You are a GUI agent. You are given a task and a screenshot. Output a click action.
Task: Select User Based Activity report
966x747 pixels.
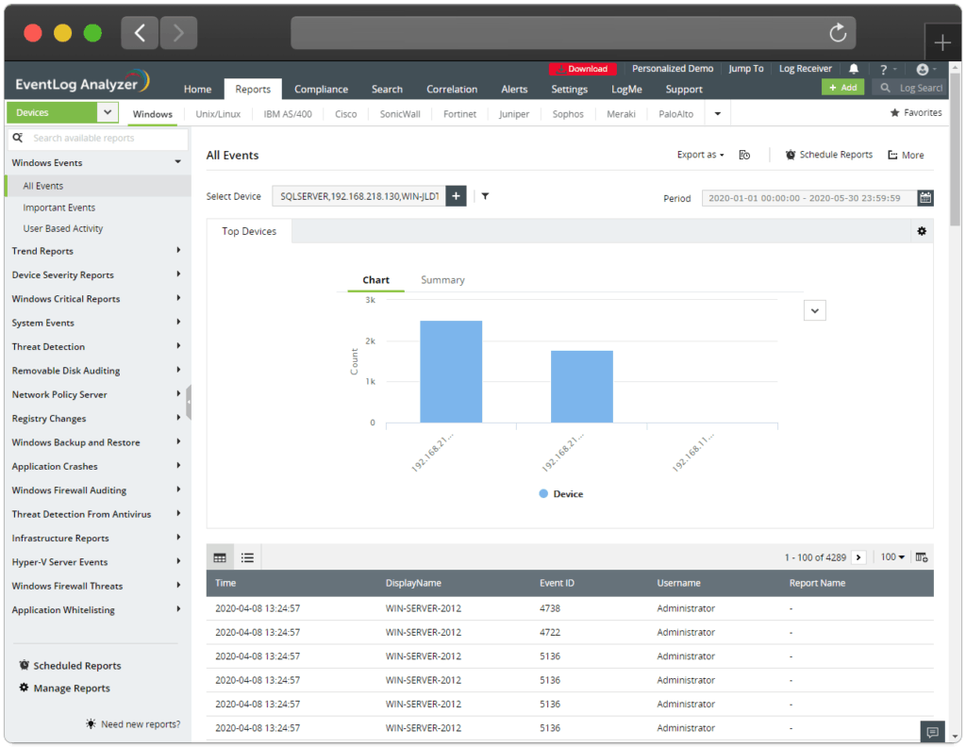pos(63,228)
